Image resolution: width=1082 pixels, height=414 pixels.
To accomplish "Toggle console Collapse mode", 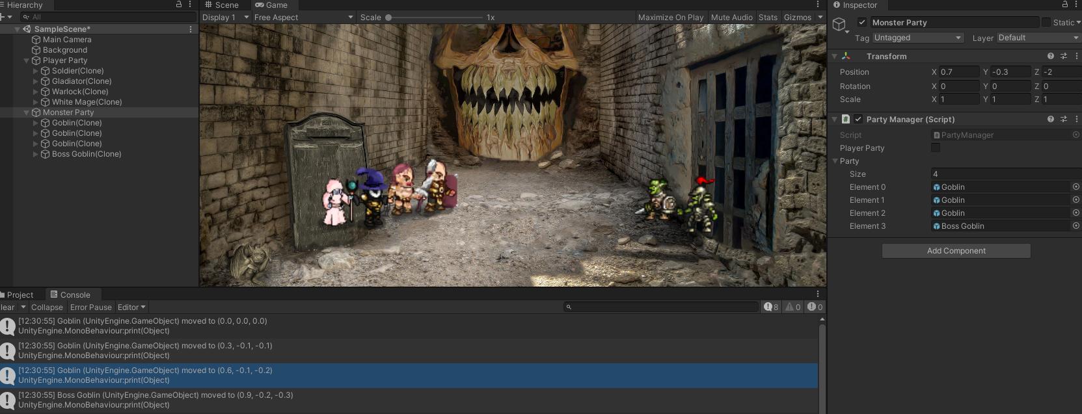I will tap(47, 307).
